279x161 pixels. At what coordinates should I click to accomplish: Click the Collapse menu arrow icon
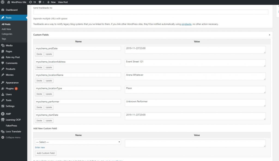3,138
